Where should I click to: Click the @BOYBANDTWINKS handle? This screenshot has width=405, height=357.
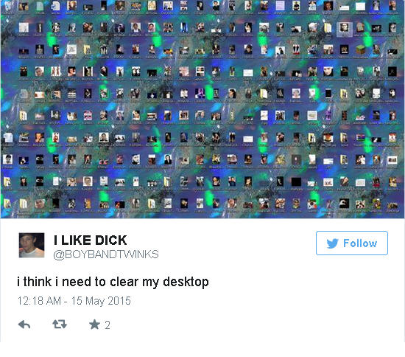[x=106, y=254]
